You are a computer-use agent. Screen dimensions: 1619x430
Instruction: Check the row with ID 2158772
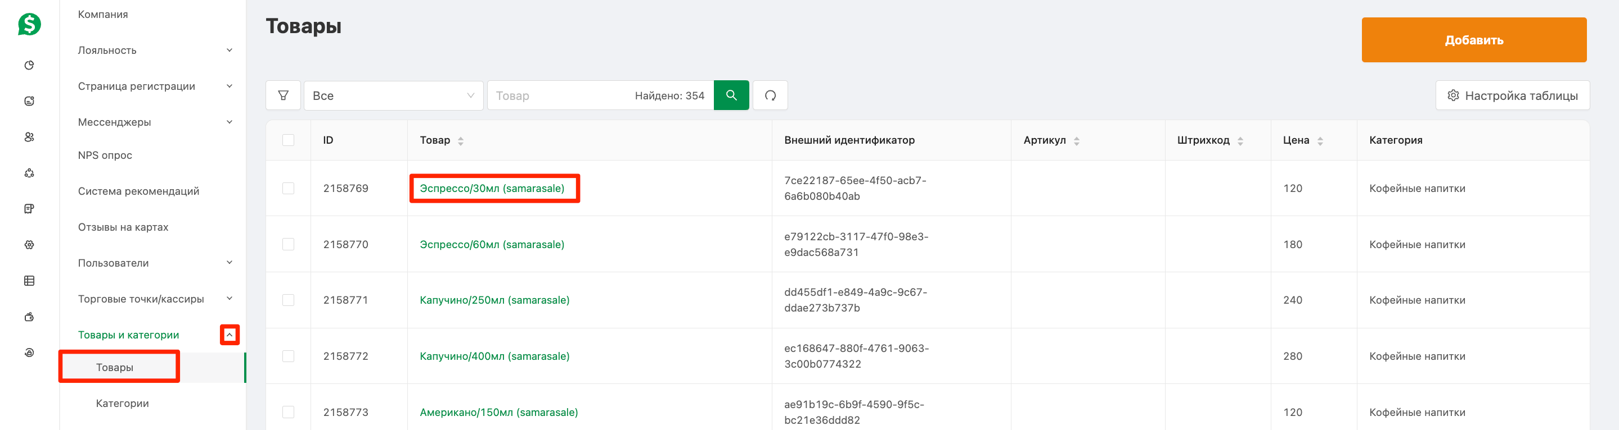[289, 356]
